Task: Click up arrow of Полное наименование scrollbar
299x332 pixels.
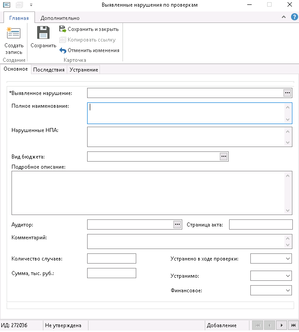Action: point(287,107)
